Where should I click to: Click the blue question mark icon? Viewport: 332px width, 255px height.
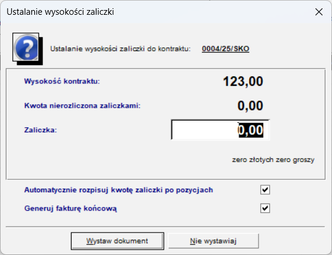tap(27, 47)
